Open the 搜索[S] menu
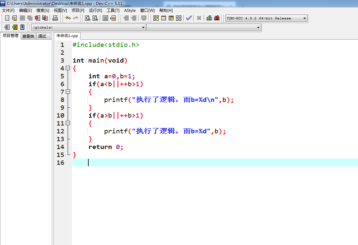 (43, 10)
